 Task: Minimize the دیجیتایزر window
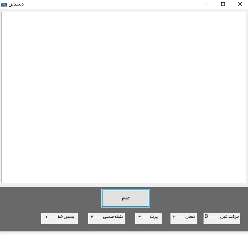point(206,4)
